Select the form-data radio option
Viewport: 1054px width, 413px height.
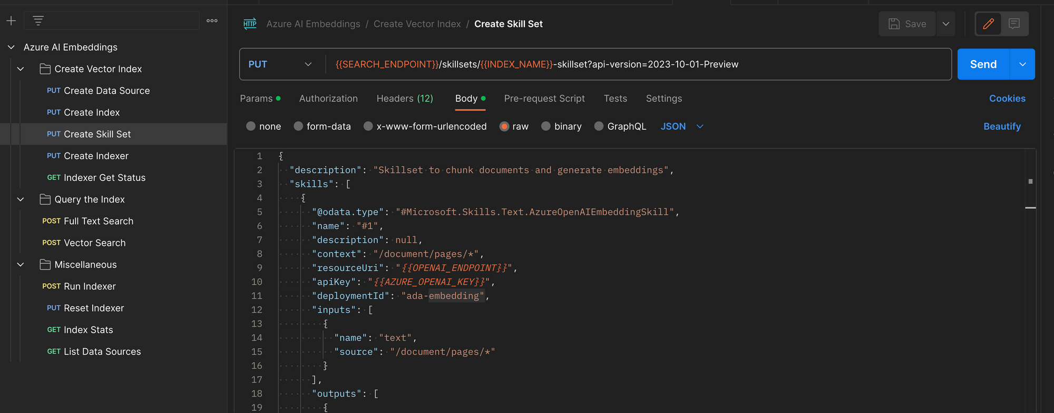tap(298, 126)
